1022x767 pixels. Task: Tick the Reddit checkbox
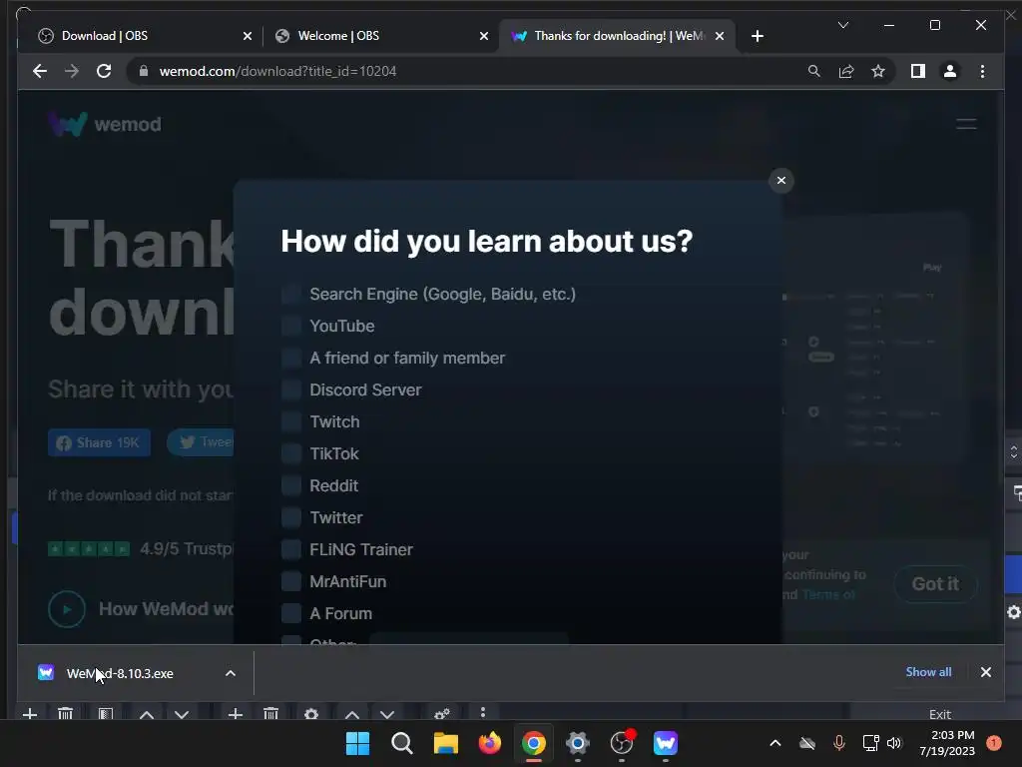click(x=291, y=486)
